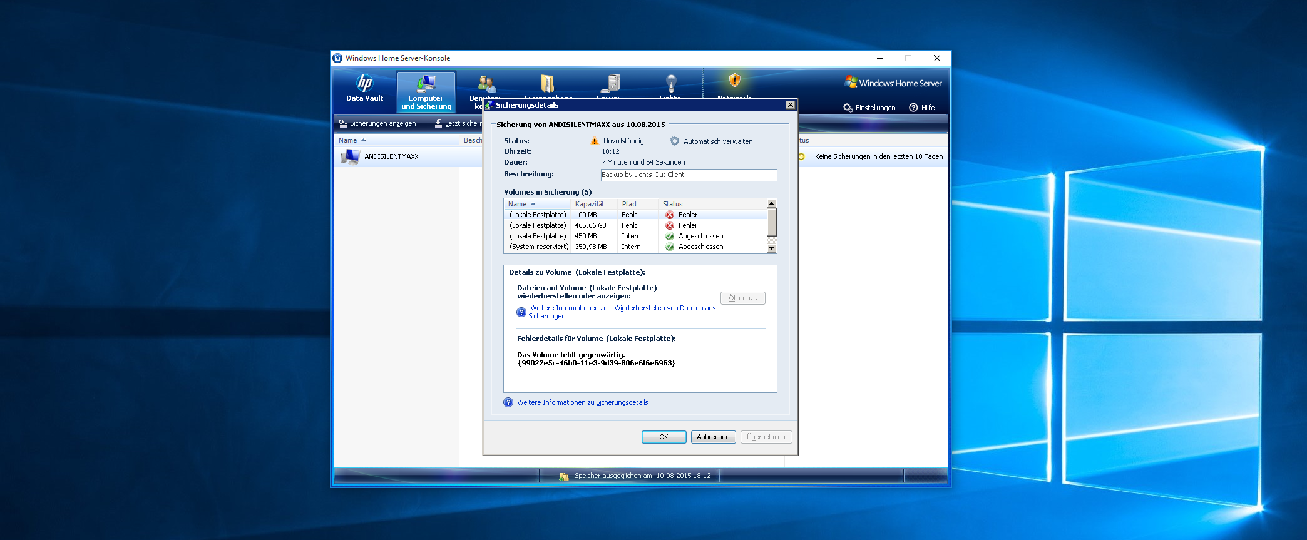Click the help icon beside the Sicherungsdetails link
This screenshot has width=1307, height=540.
point(508,403)
